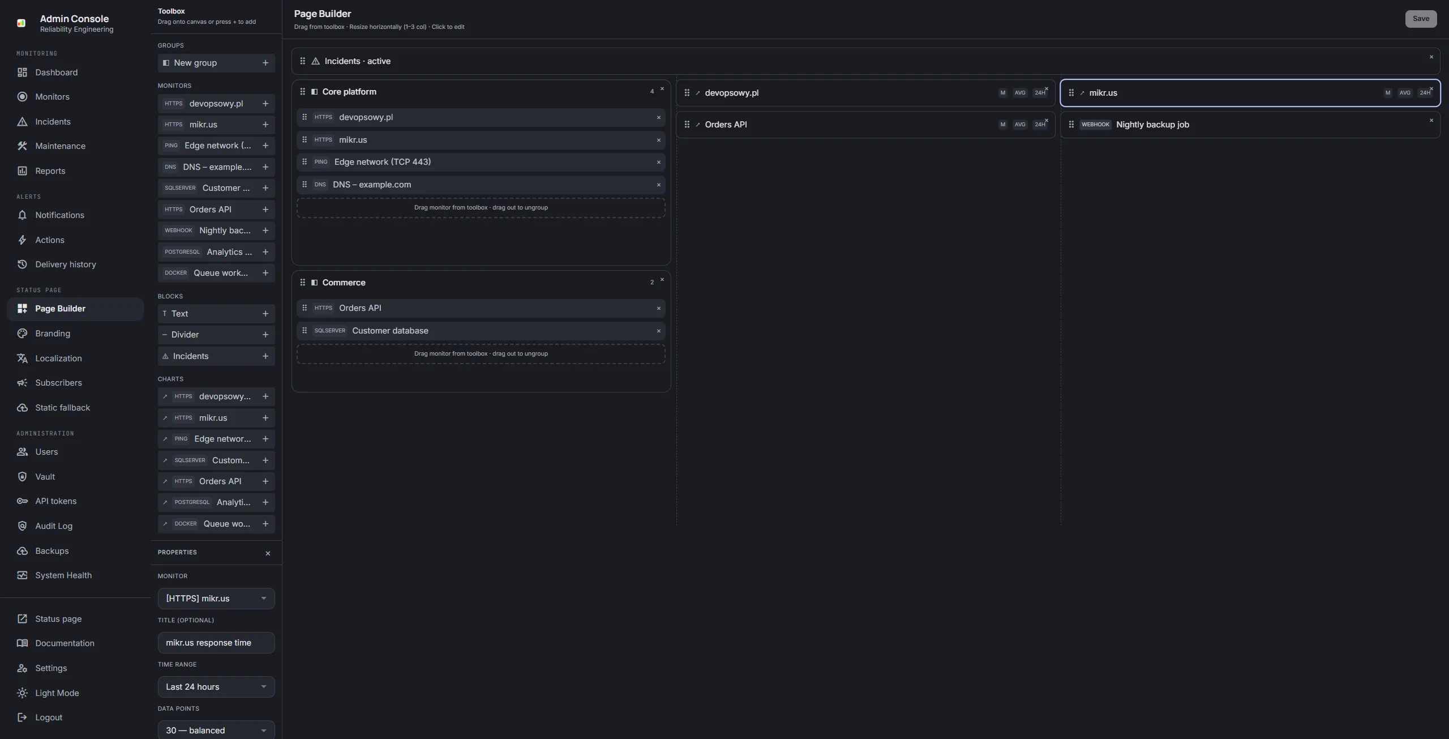This screenshot has height=739, width=1449.
Task: Add mikr.us chart with plus icon
Action: [265, 418]
